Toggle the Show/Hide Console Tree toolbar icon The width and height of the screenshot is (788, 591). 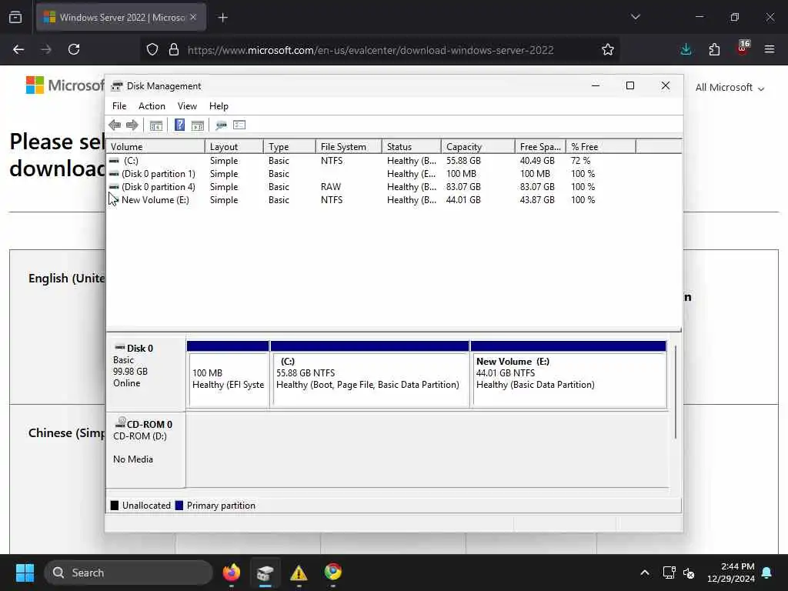click(x=155, y=125)
